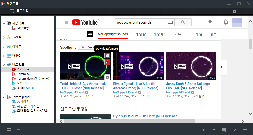Toggle the red sequential play mode icon
Viewport: 253px width, 135px height.
tap(19, 130)
